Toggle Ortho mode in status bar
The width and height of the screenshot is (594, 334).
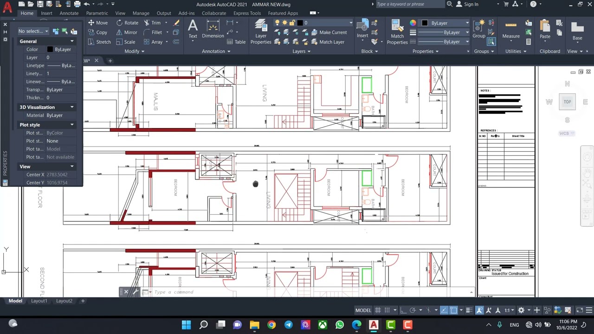coord(403,310)
